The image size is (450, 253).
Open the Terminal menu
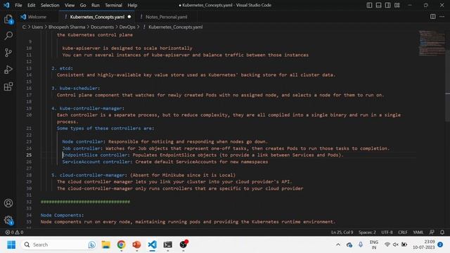[x=113, y=5]
